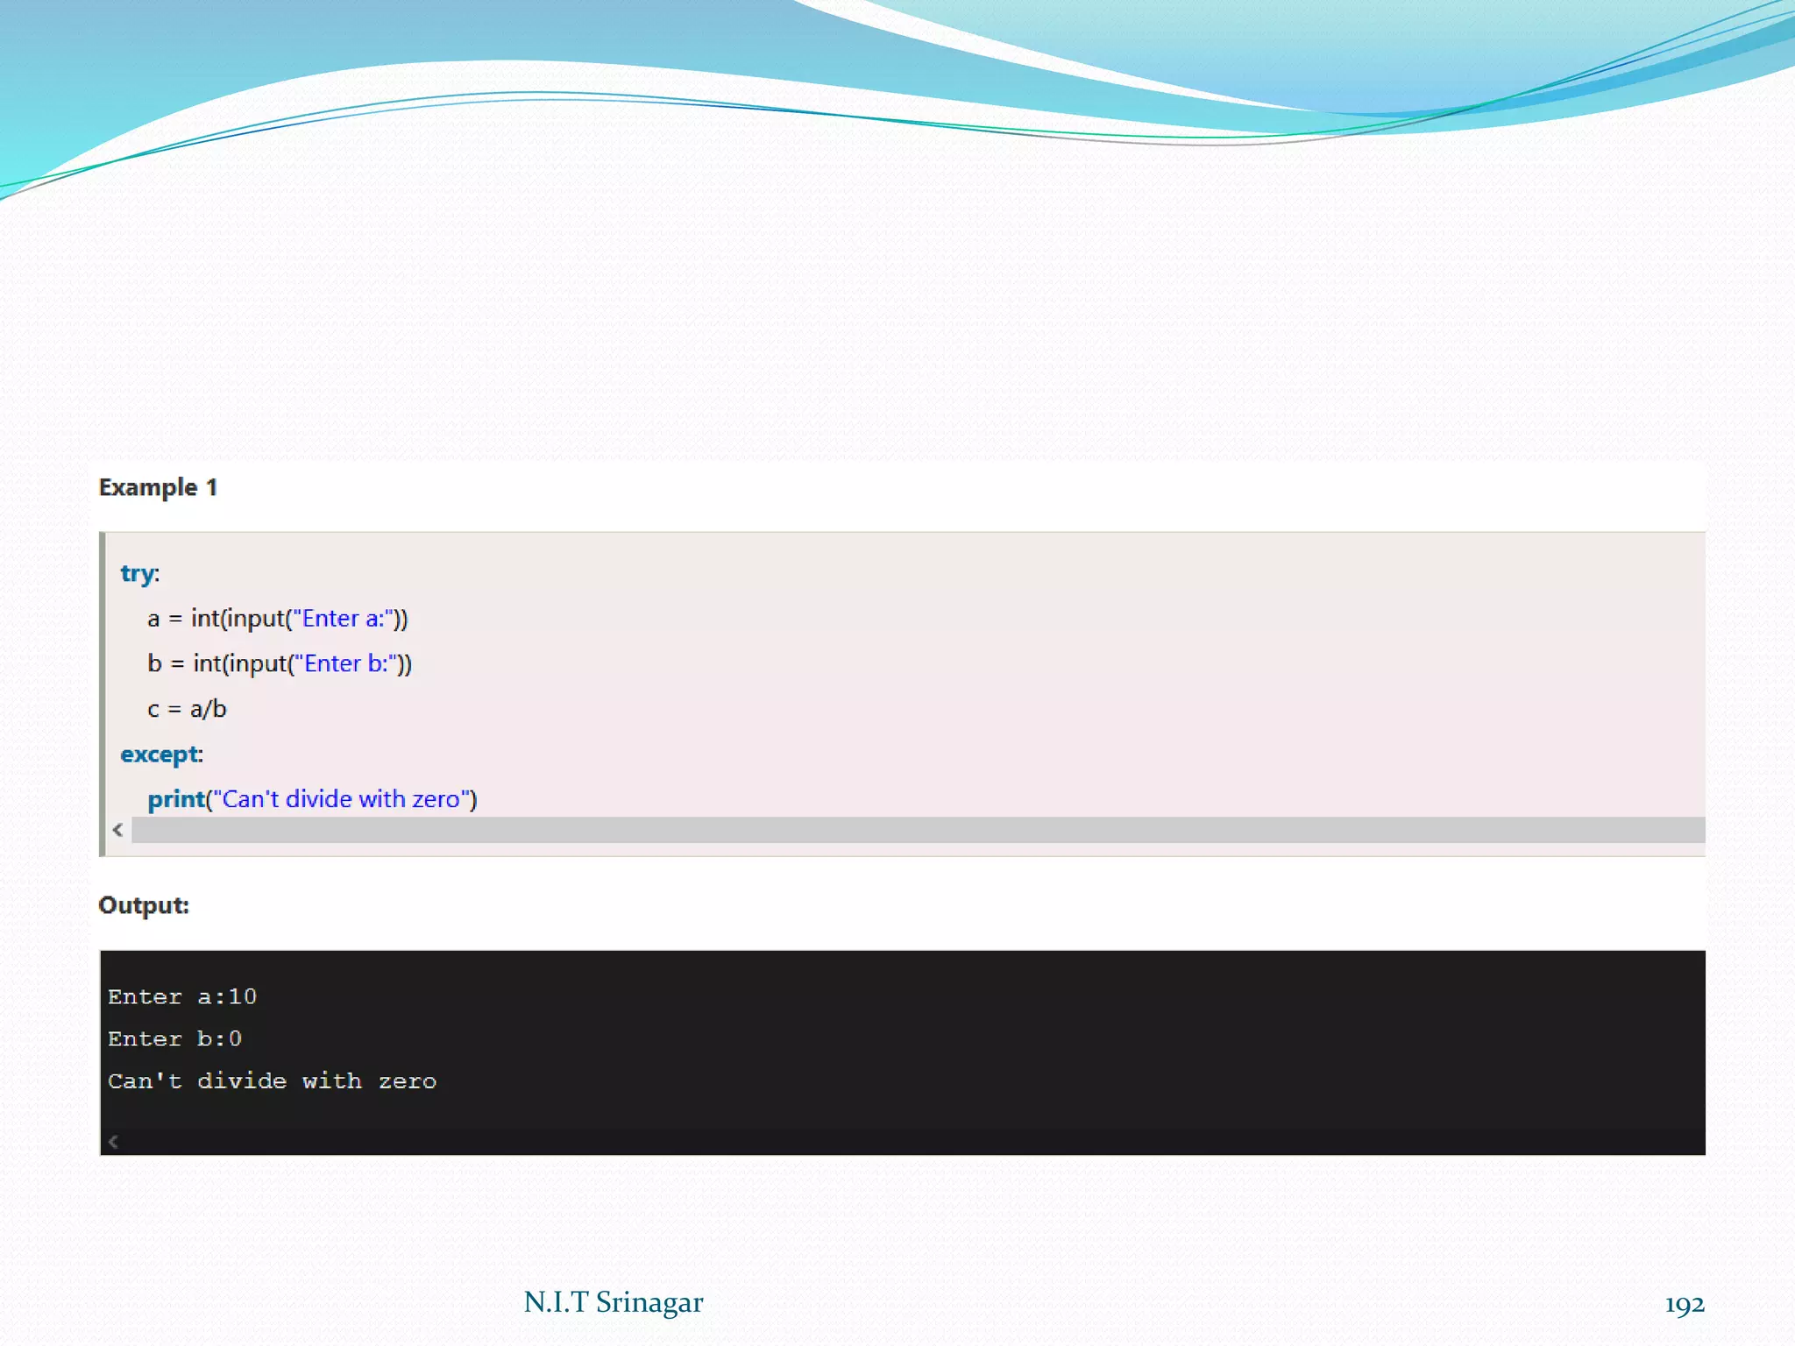Click the output block's left scroll arrow
This screenshot has width=1795, height=1346.
(x=113, y=1141)
